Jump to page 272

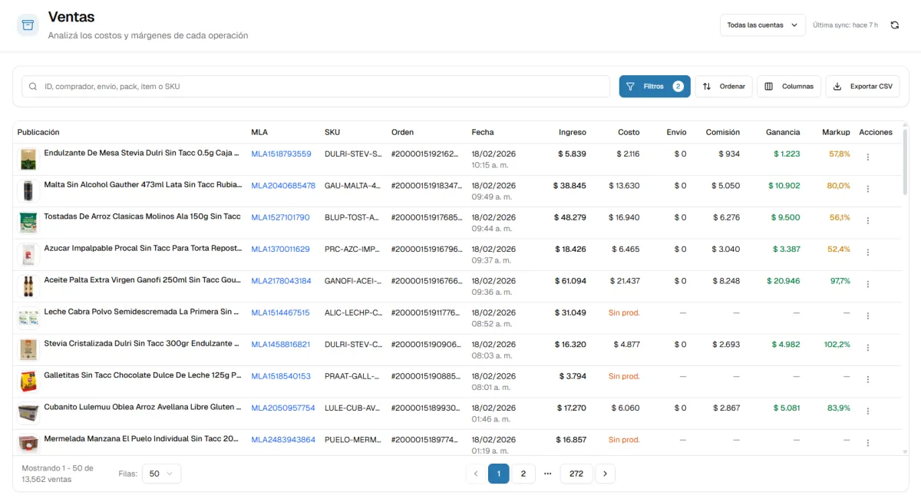pyautogui.click(x=576, y=474)
